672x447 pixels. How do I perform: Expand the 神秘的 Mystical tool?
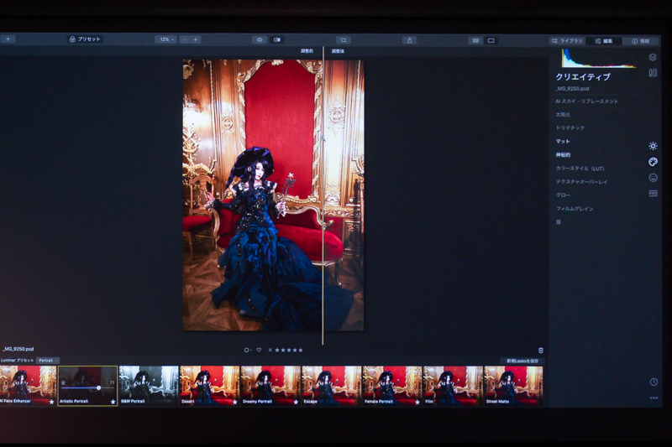563,155
